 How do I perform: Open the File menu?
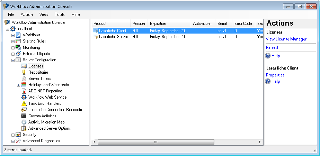[x=11, y=15]
